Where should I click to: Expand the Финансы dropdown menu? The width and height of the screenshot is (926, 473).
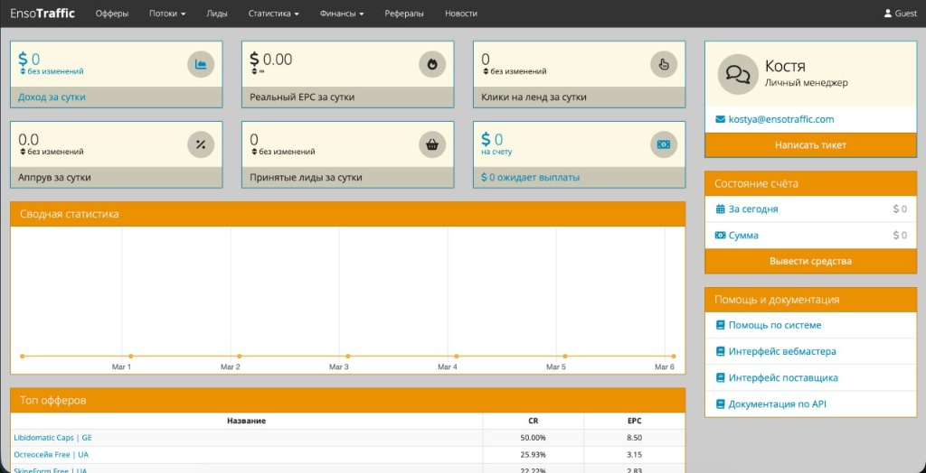coord(342,14)
